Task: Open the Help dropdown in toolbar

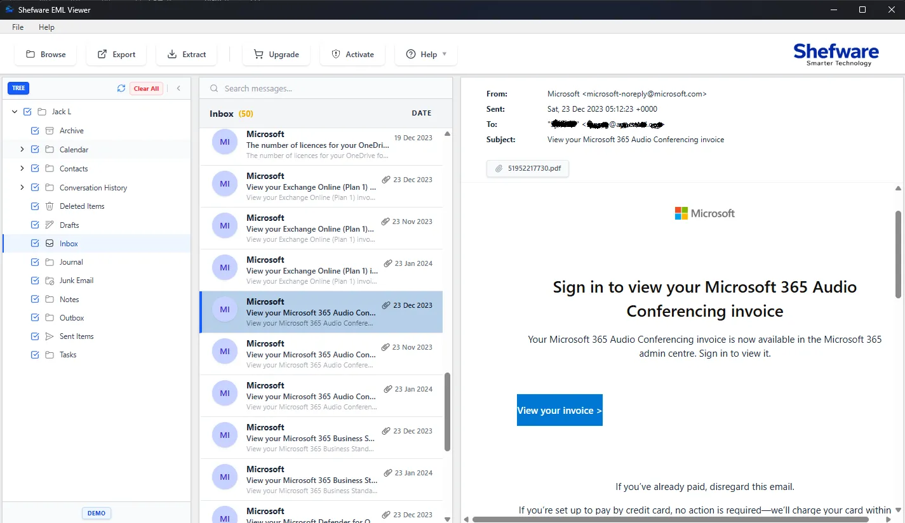Action: [426, 55]
